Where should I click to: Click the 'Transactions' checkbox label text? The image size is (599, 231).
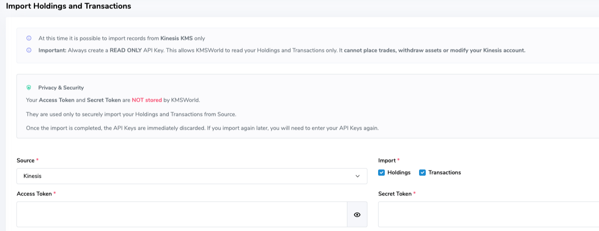444,172
